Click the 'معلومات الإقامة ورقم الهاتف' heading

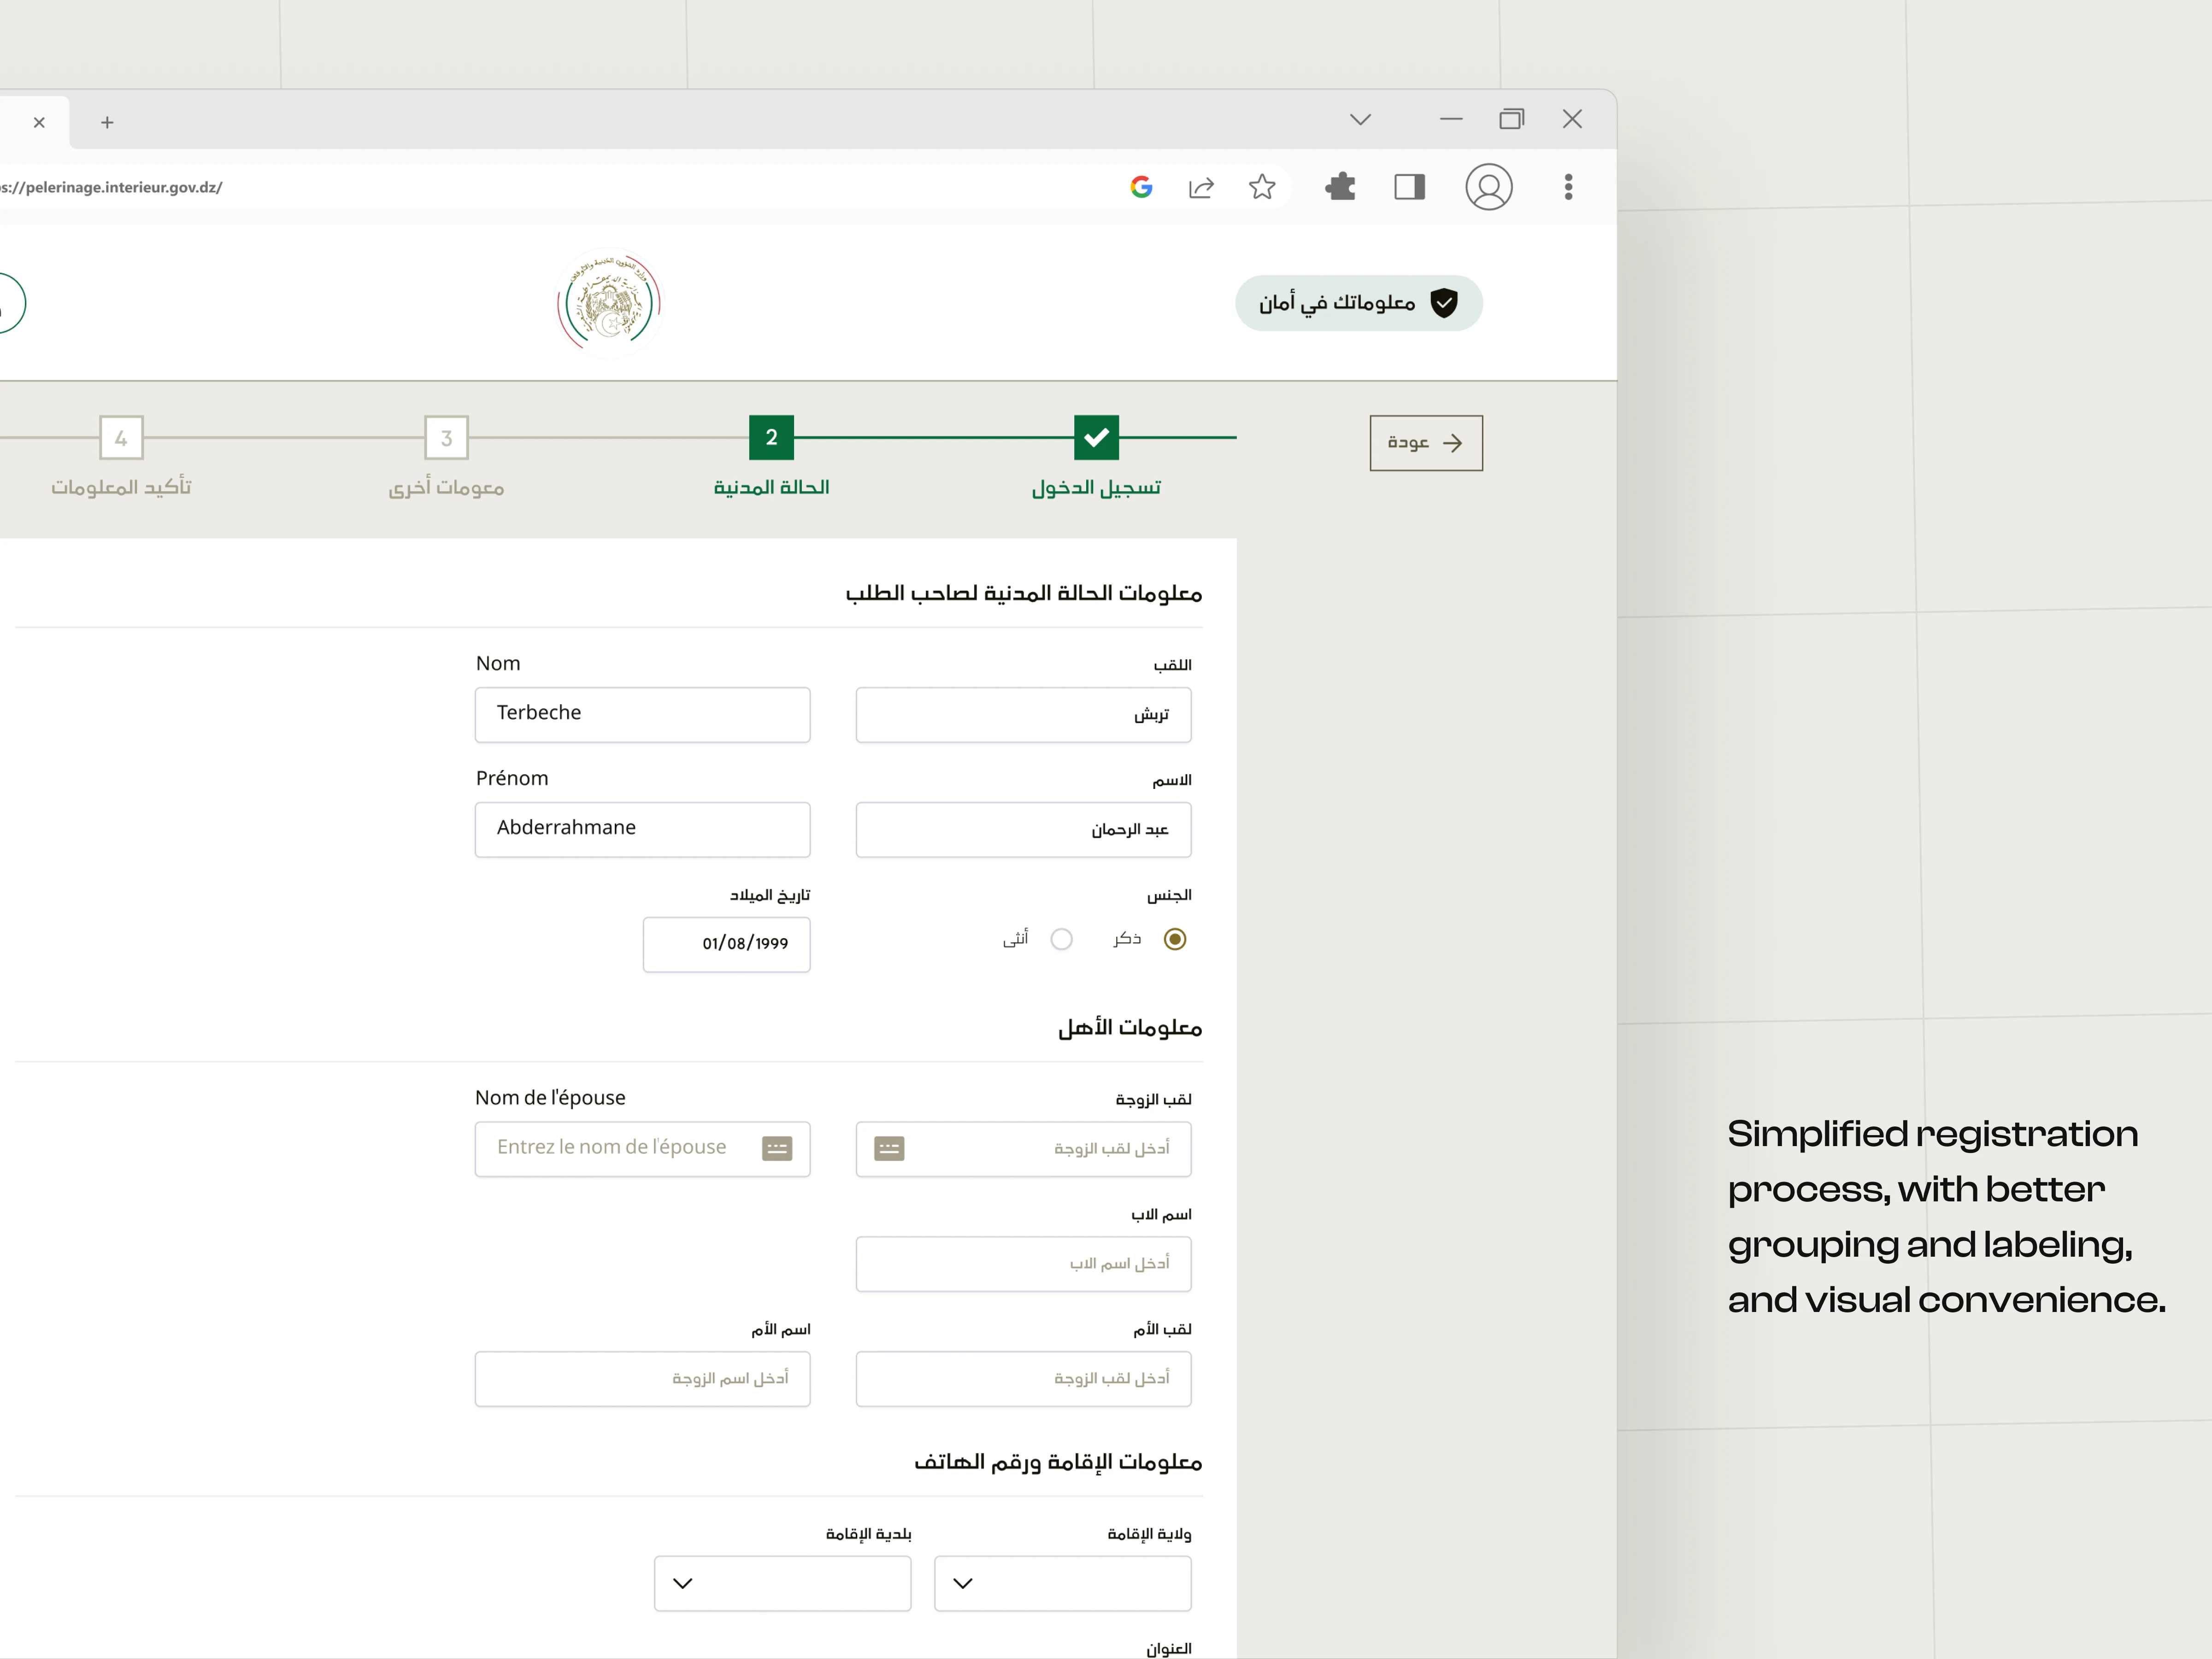click(1058, 1462)
